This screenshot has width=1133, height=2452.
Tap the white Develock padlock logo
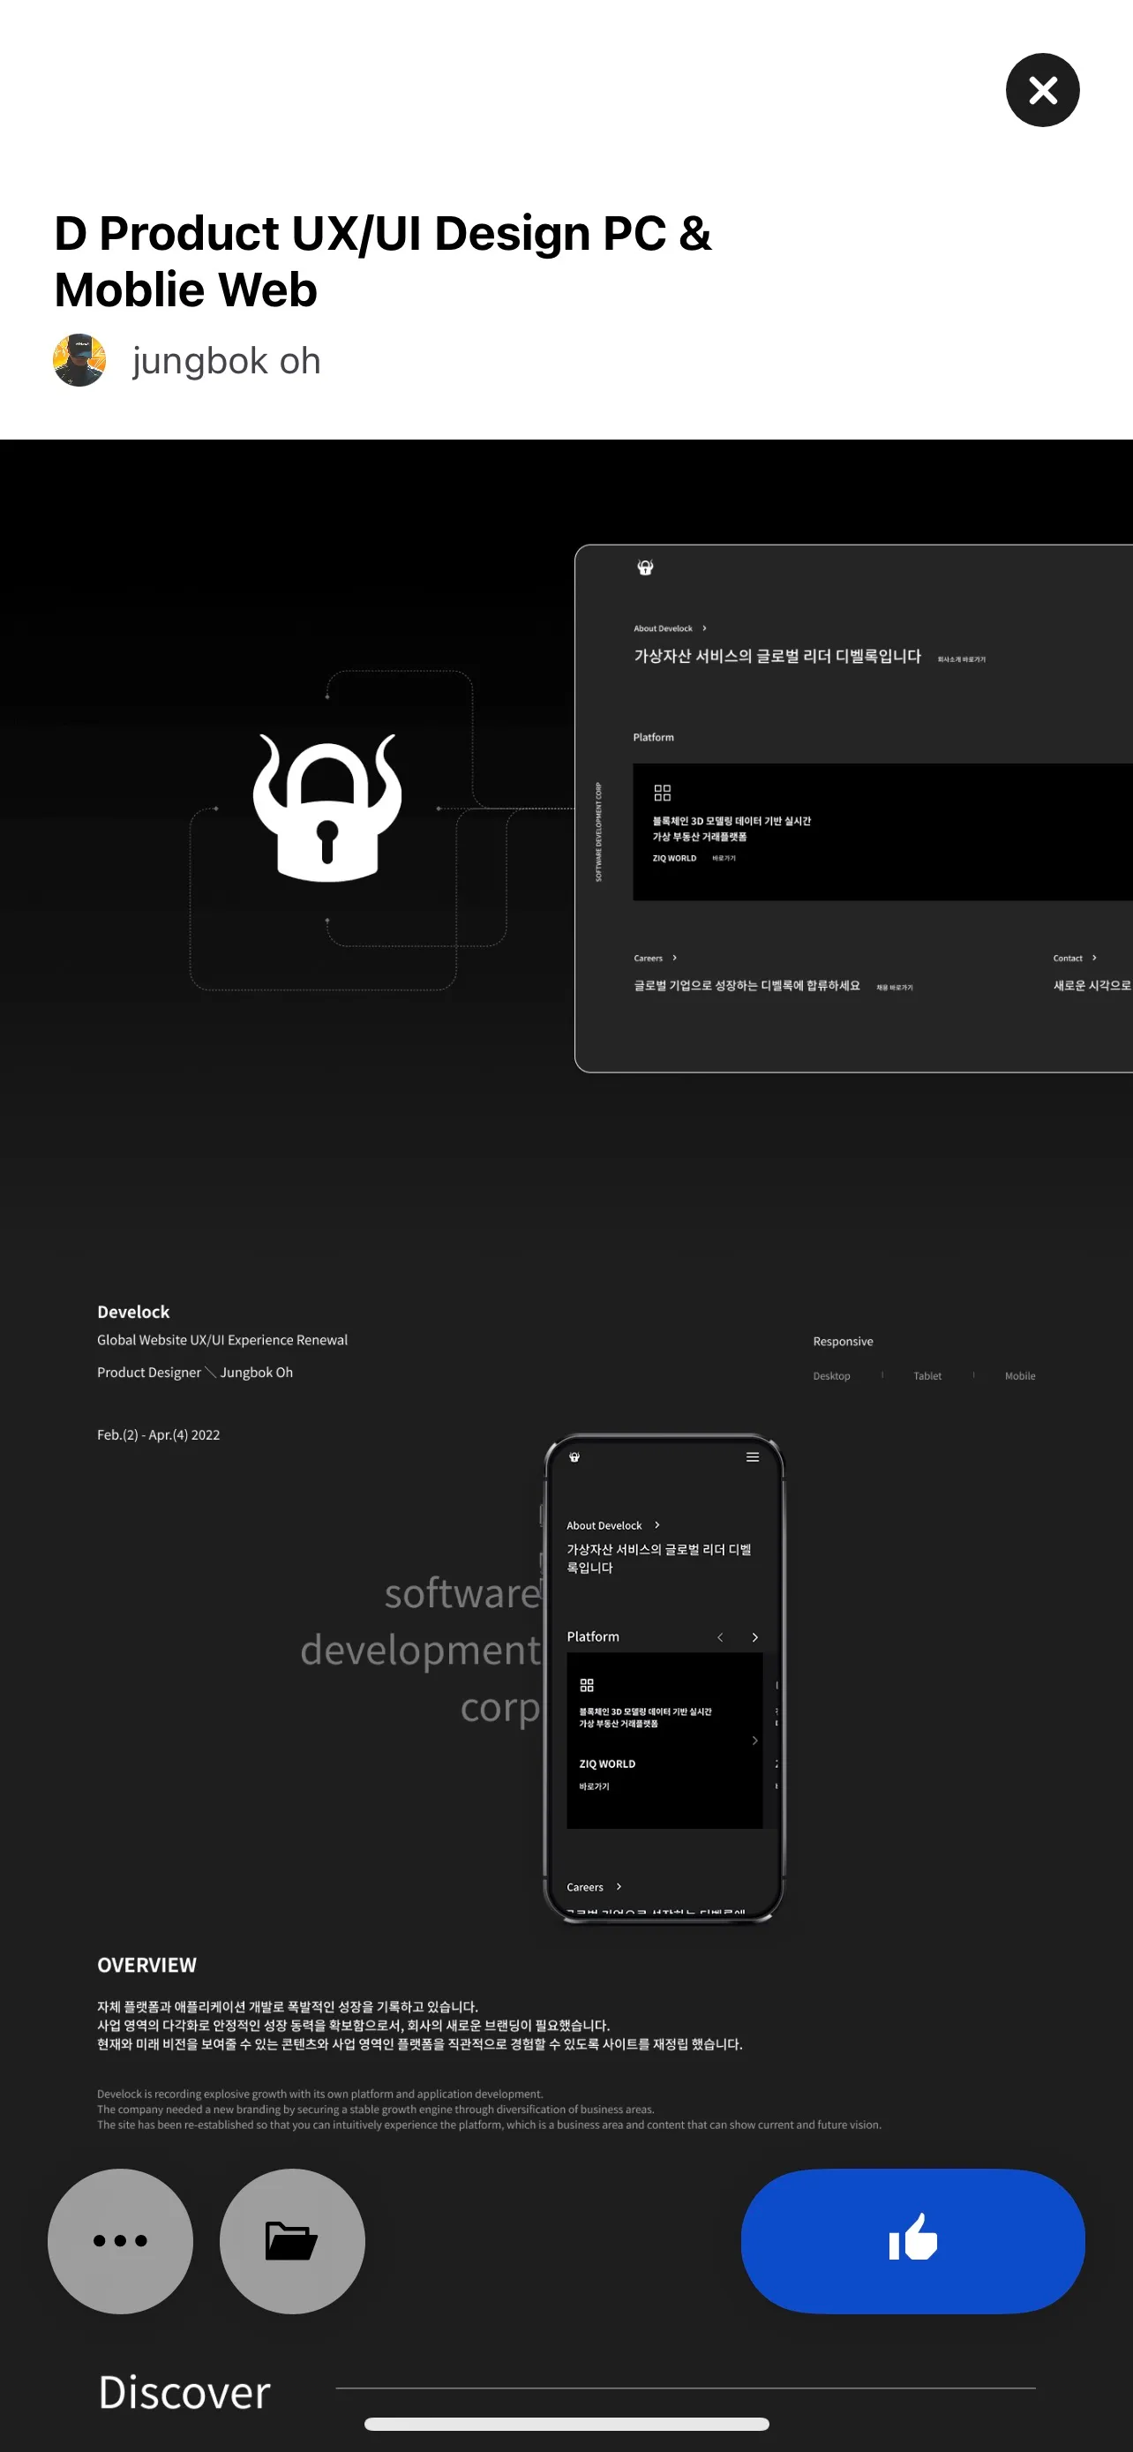(x=327, y=807)
